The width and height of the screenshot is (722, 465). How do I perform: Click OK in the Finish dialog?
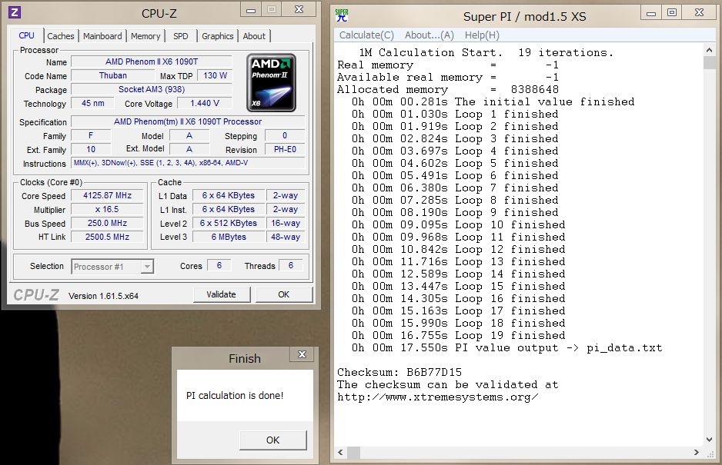[x=272, y=440]
